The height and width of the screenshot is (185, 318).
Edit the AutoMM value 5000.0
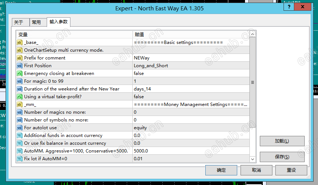pyautogui.click(x=191, y=151)
